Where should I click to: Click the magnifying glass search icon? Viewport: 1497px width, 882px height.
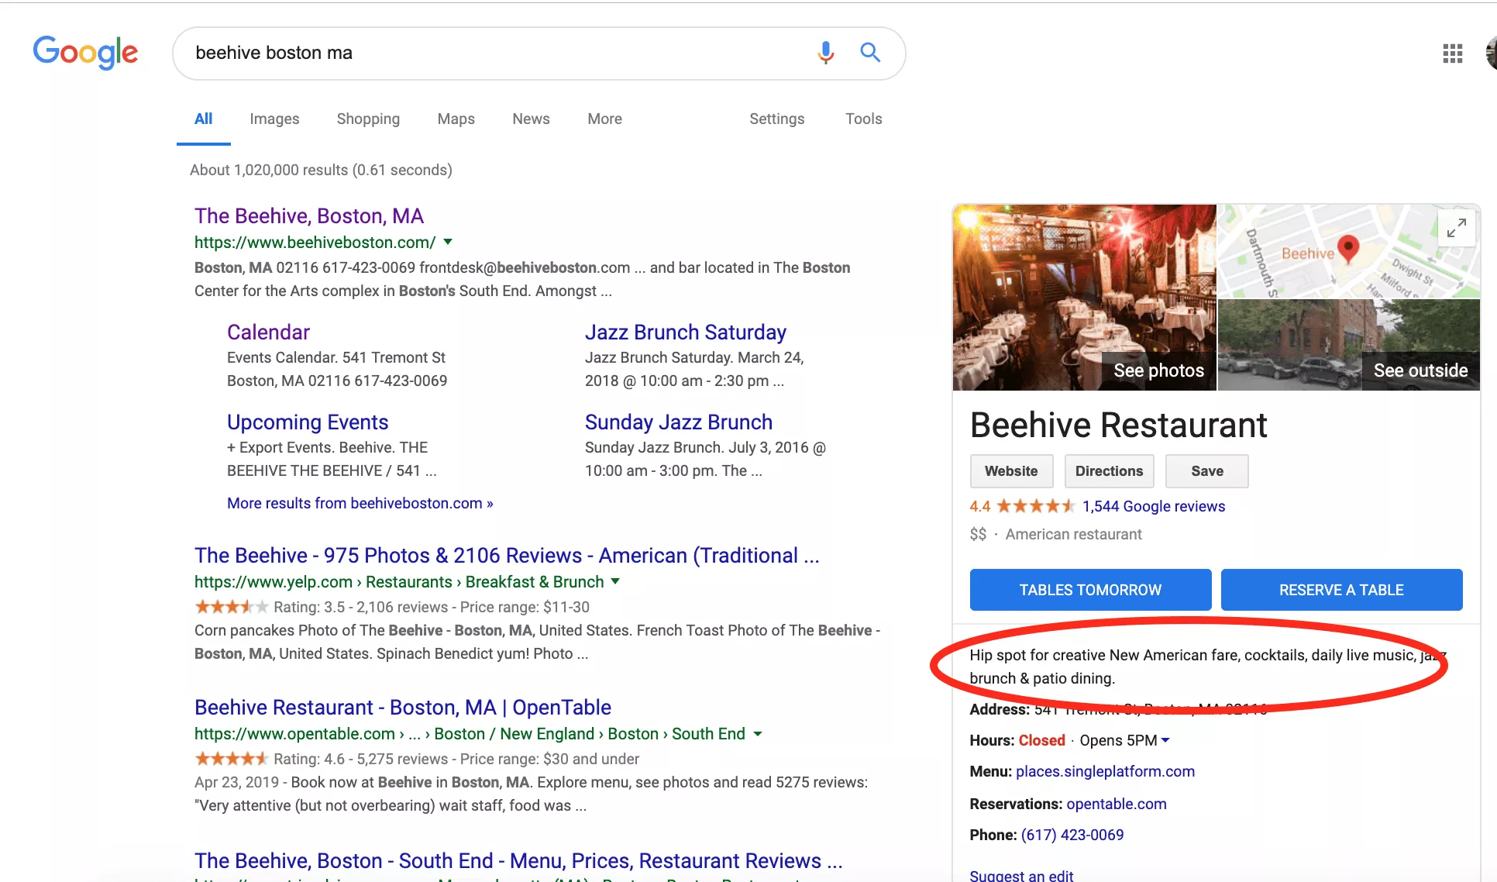[x=870, y=53]
